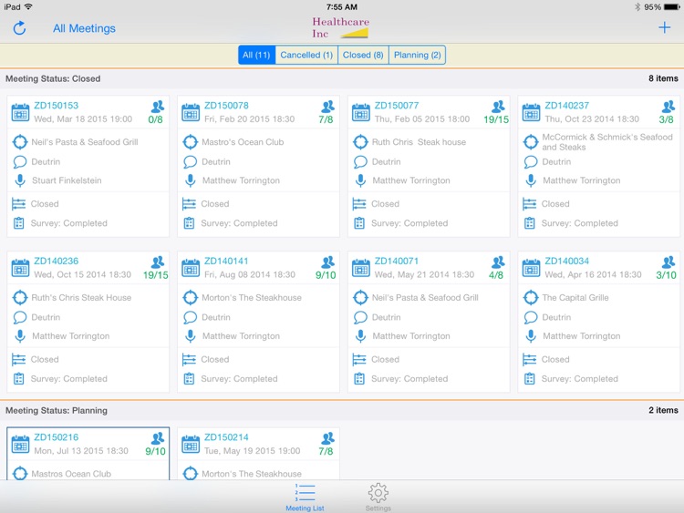This screenshot has width=684, height=513.
Task: Switch to Cancelled (1) filter
Action: pyautogui.click(x=306, y=55)
